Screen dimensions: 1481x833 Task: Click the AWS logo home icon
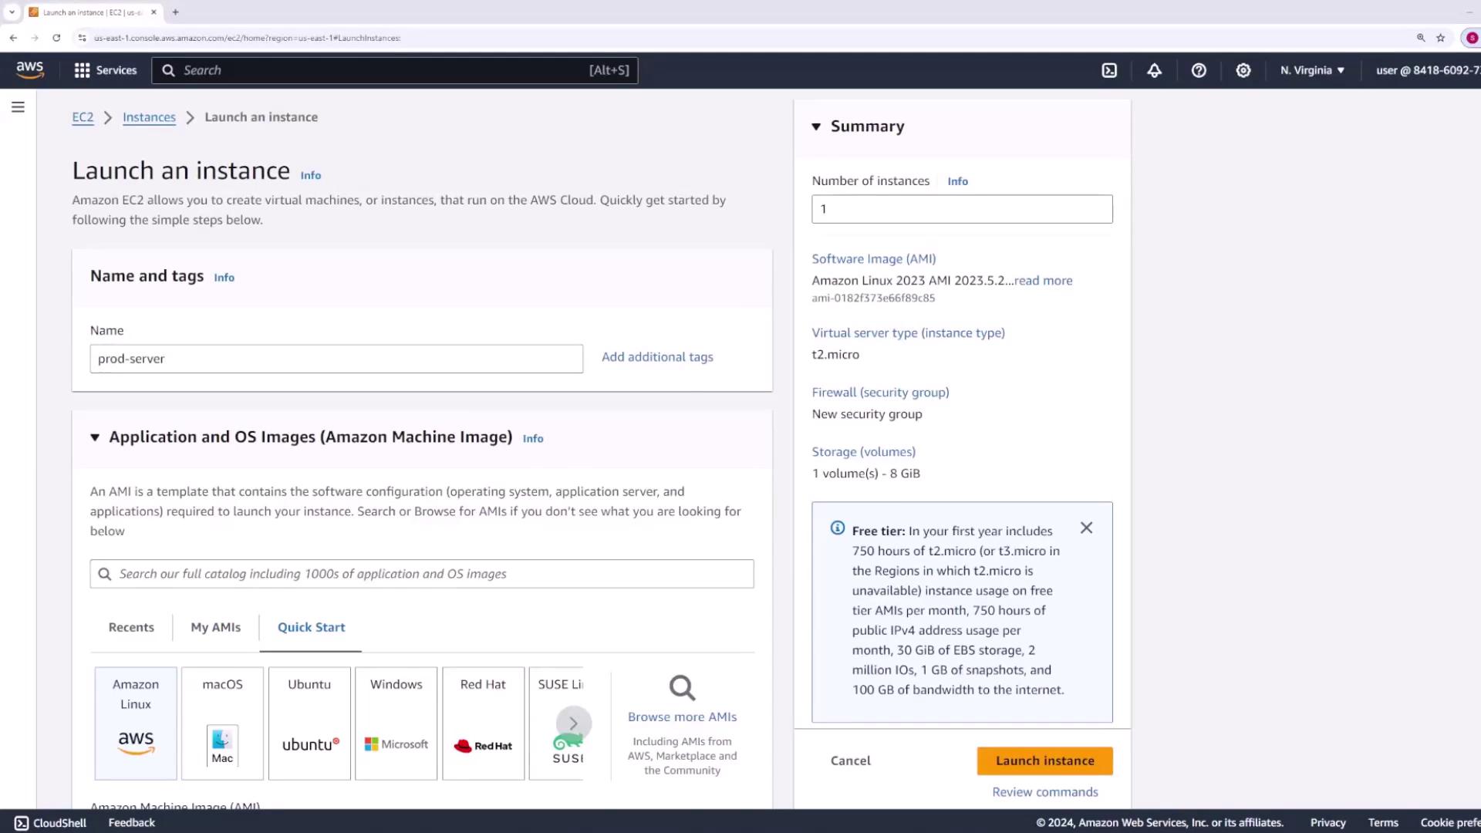(30, 70)
